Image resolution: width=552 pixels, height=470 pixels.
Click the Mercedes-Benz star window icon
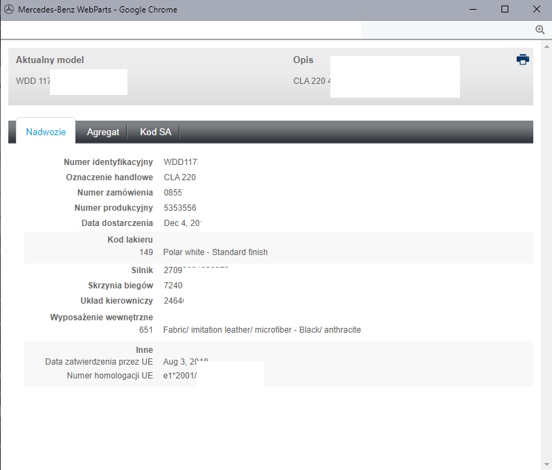click(x=9, y=10)
